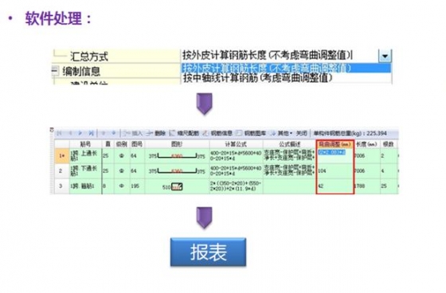The image size is (446, 293).
Task: Move the rebar row down
Action: tap(113, 133)
